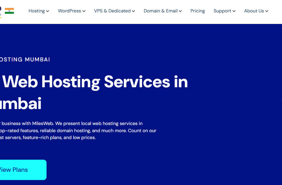Click the 'reliable domain hosting' paragraph line

(x=78, y=130)
